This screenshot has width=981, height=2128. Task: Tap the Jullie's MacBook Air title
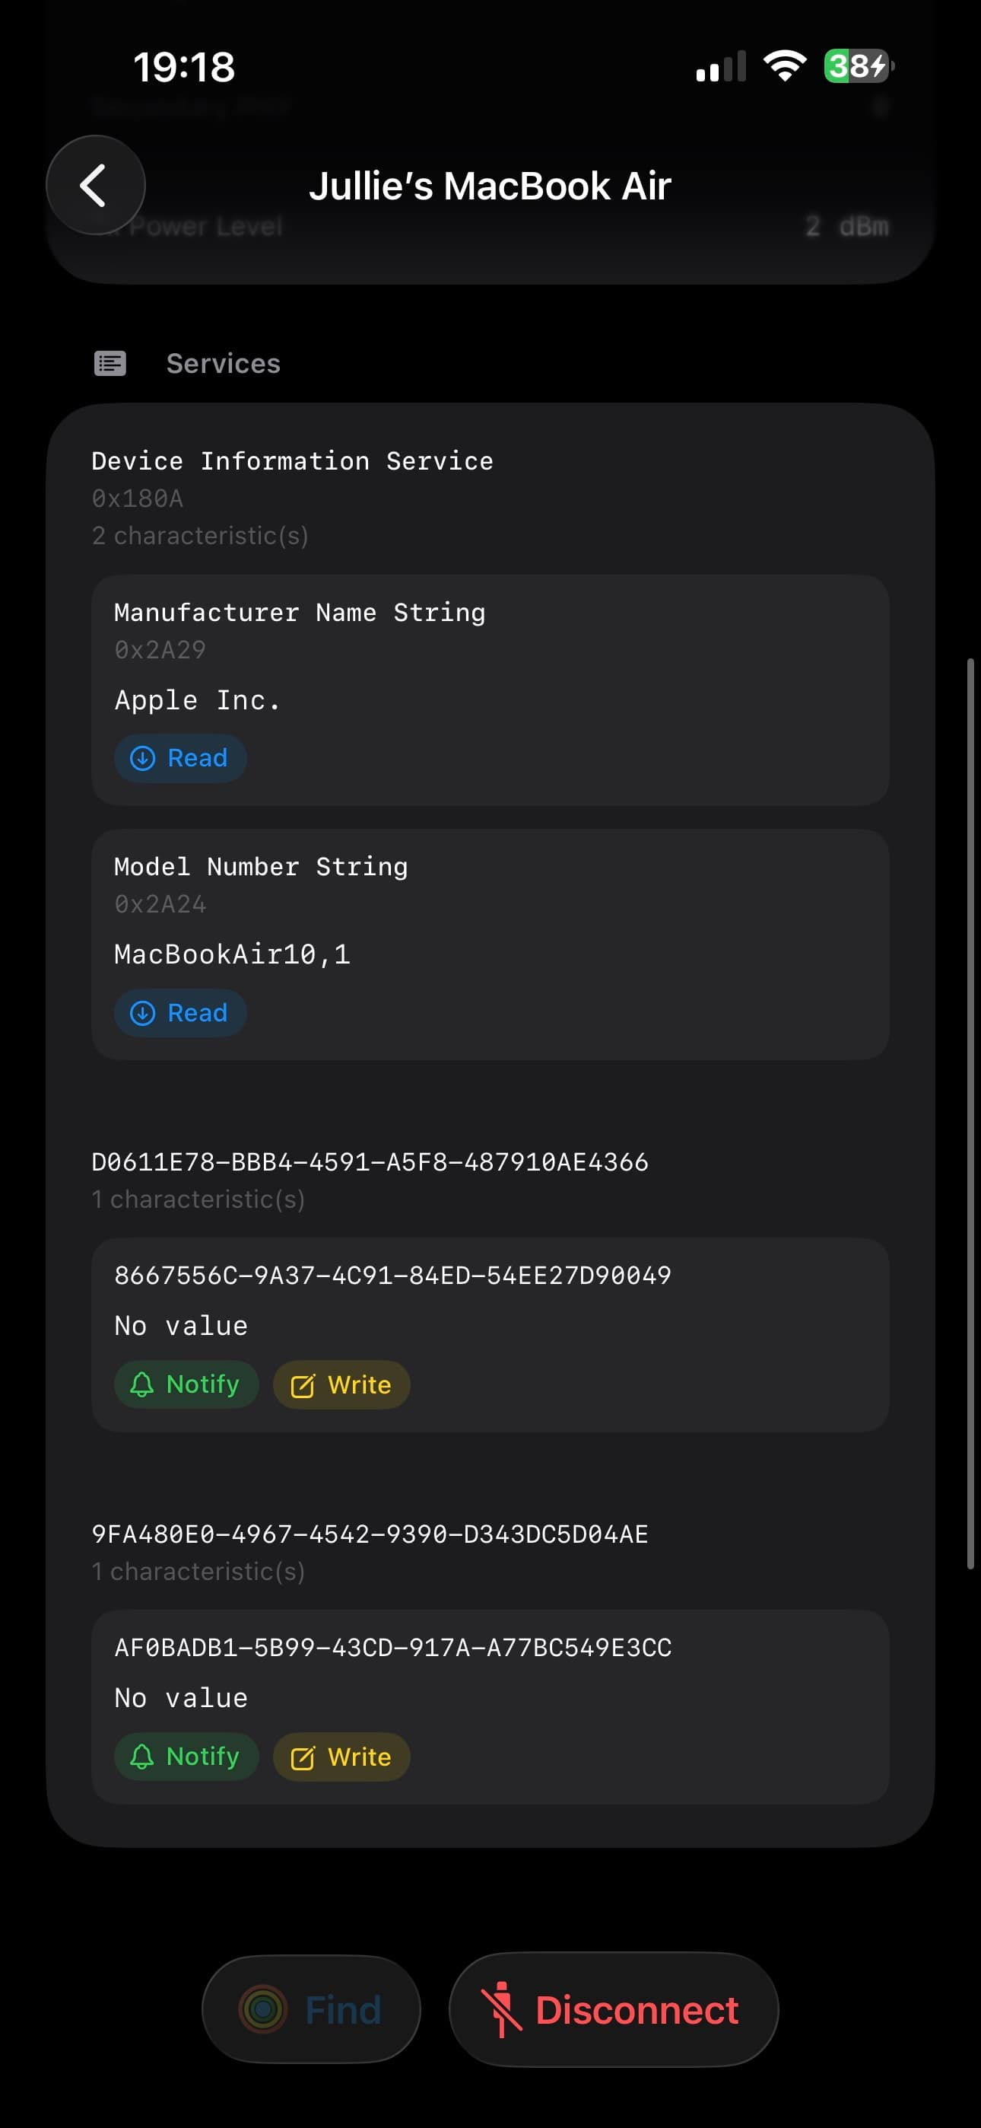click(x=490, y=186)
